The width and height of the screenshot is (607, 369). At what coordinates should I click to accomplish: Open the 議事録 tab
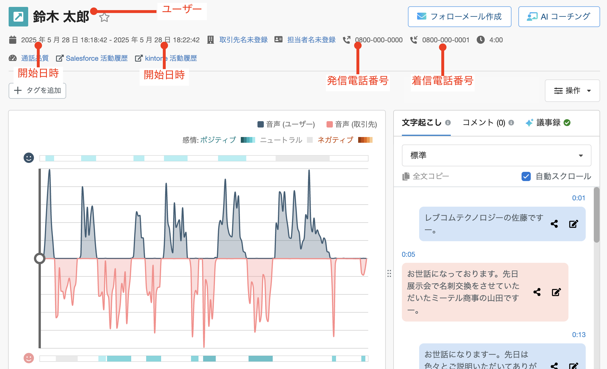[548, 123]
